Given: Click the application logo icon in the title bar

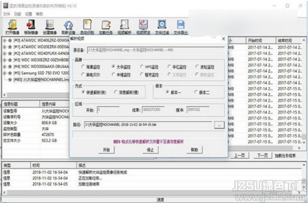Looking at the screenshot, I should click(6, 6).
